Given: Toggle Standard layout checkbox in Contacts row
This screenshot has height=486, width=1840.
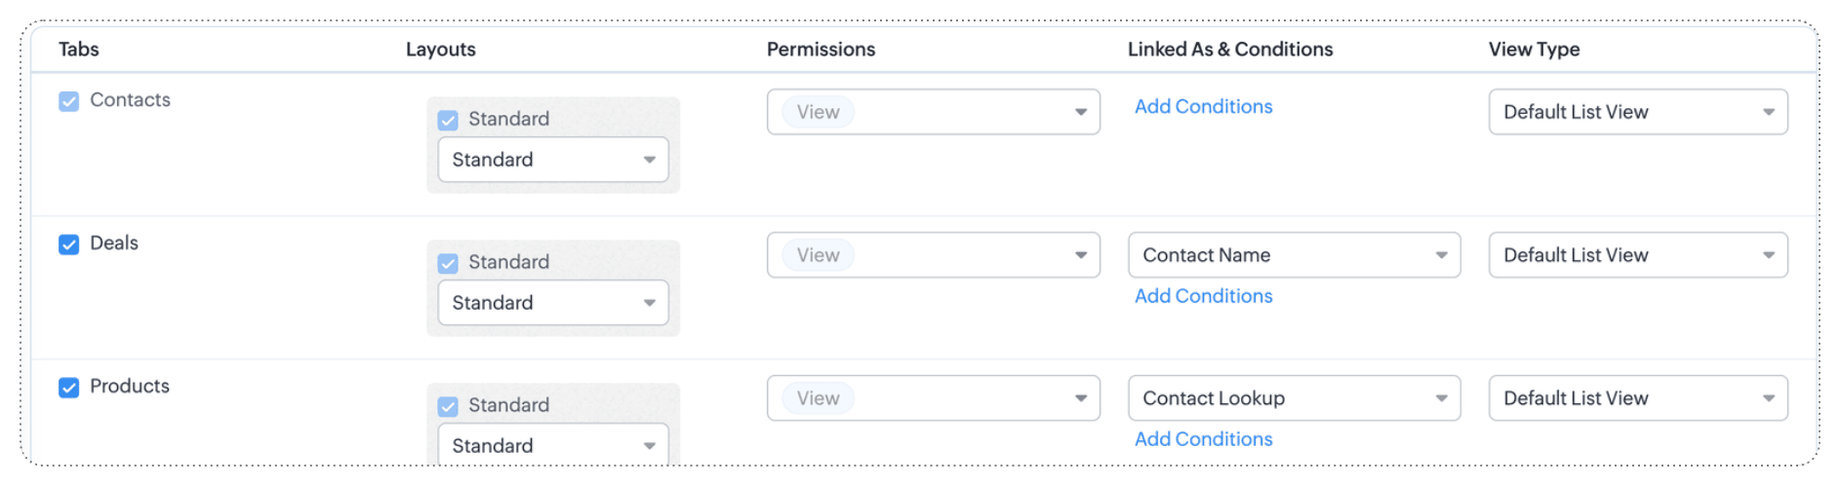Looking at the screenshot, I should tap(448, 120).
